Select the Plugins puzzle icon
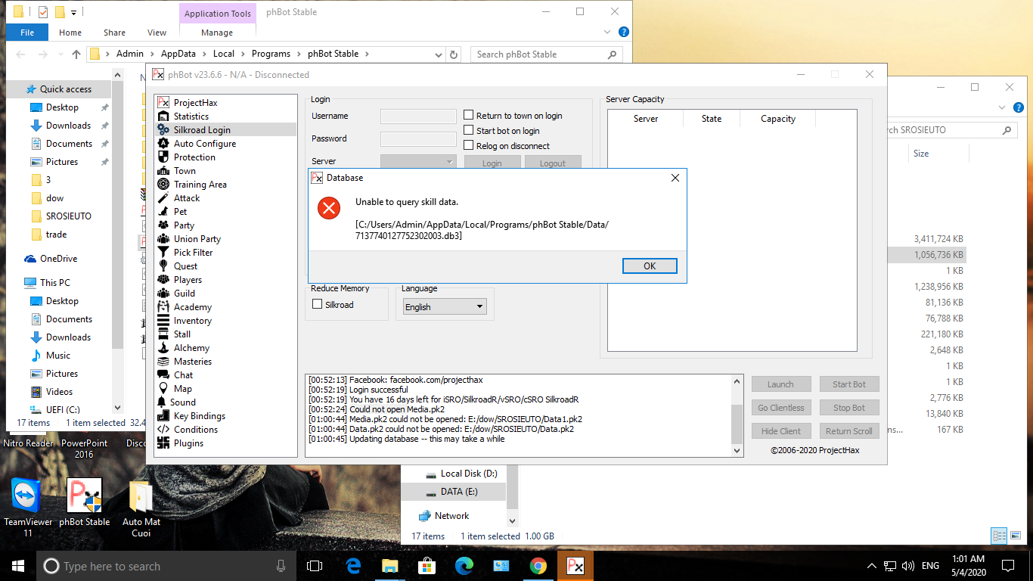The image size is (1033, 581). (163, 443)
